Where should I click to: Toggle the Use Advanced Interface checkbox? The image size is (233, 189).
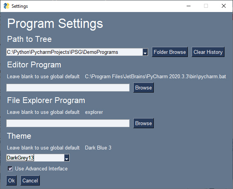[10, 169]
